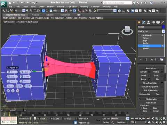Viewport: 167px width, 125px height.
Task: Toggle show end result icon in stack
Action: [x=146, y=59]
